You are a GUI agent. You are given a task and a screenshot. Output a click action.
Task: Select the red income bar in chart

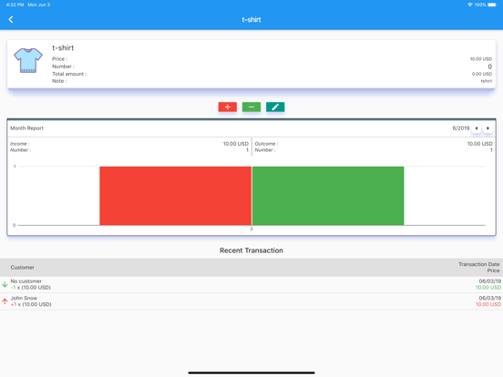(x=176, y=196)
